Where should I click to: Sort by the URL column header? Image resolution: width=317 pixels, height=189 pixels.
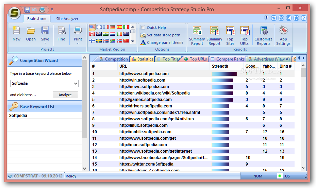163,66
